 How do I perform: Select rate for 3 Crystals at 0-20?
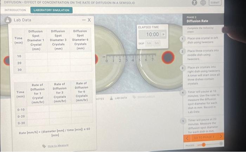tap(60, 115)
